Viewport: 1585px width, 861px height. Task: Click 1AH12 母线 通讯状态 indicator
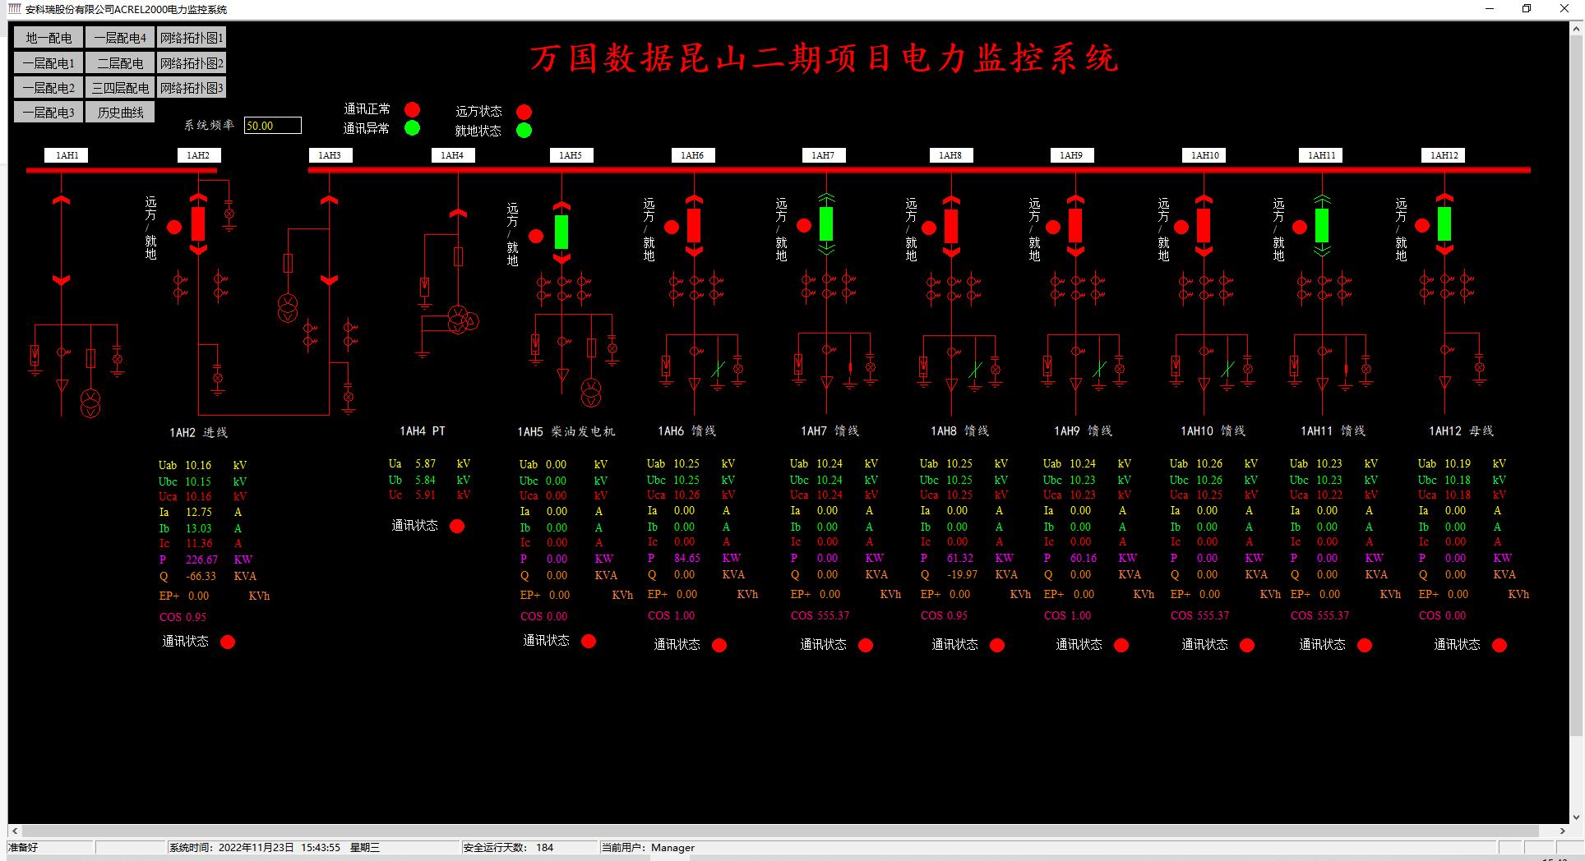coord(1500,646)
